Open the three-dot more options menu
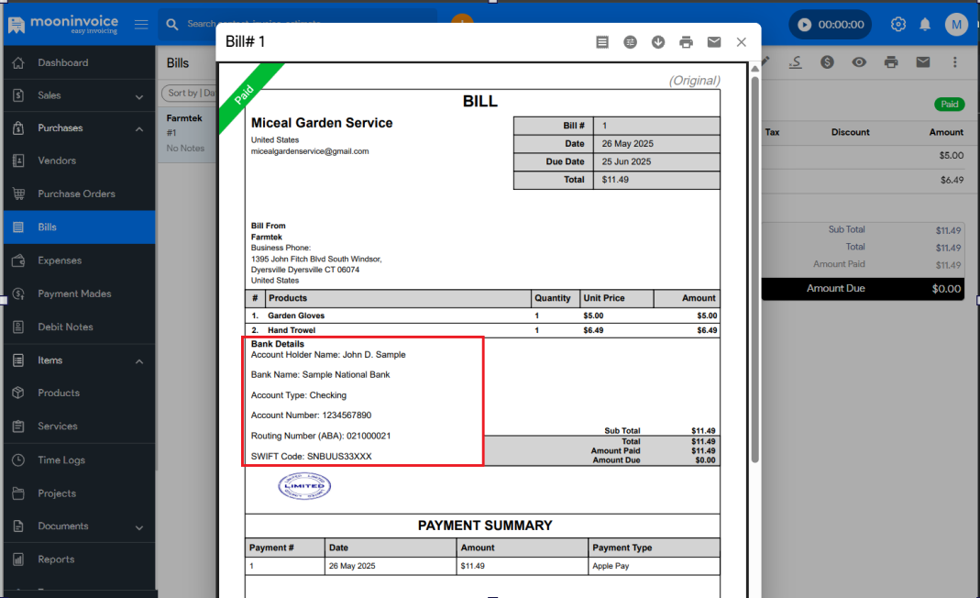The height and width of the screenshot is (598, 980). tap(954, 62)
